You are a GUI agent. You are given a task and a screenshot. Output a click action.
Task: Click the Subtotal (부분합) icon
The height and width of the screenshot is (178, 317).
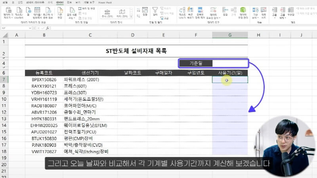[291, 10]
